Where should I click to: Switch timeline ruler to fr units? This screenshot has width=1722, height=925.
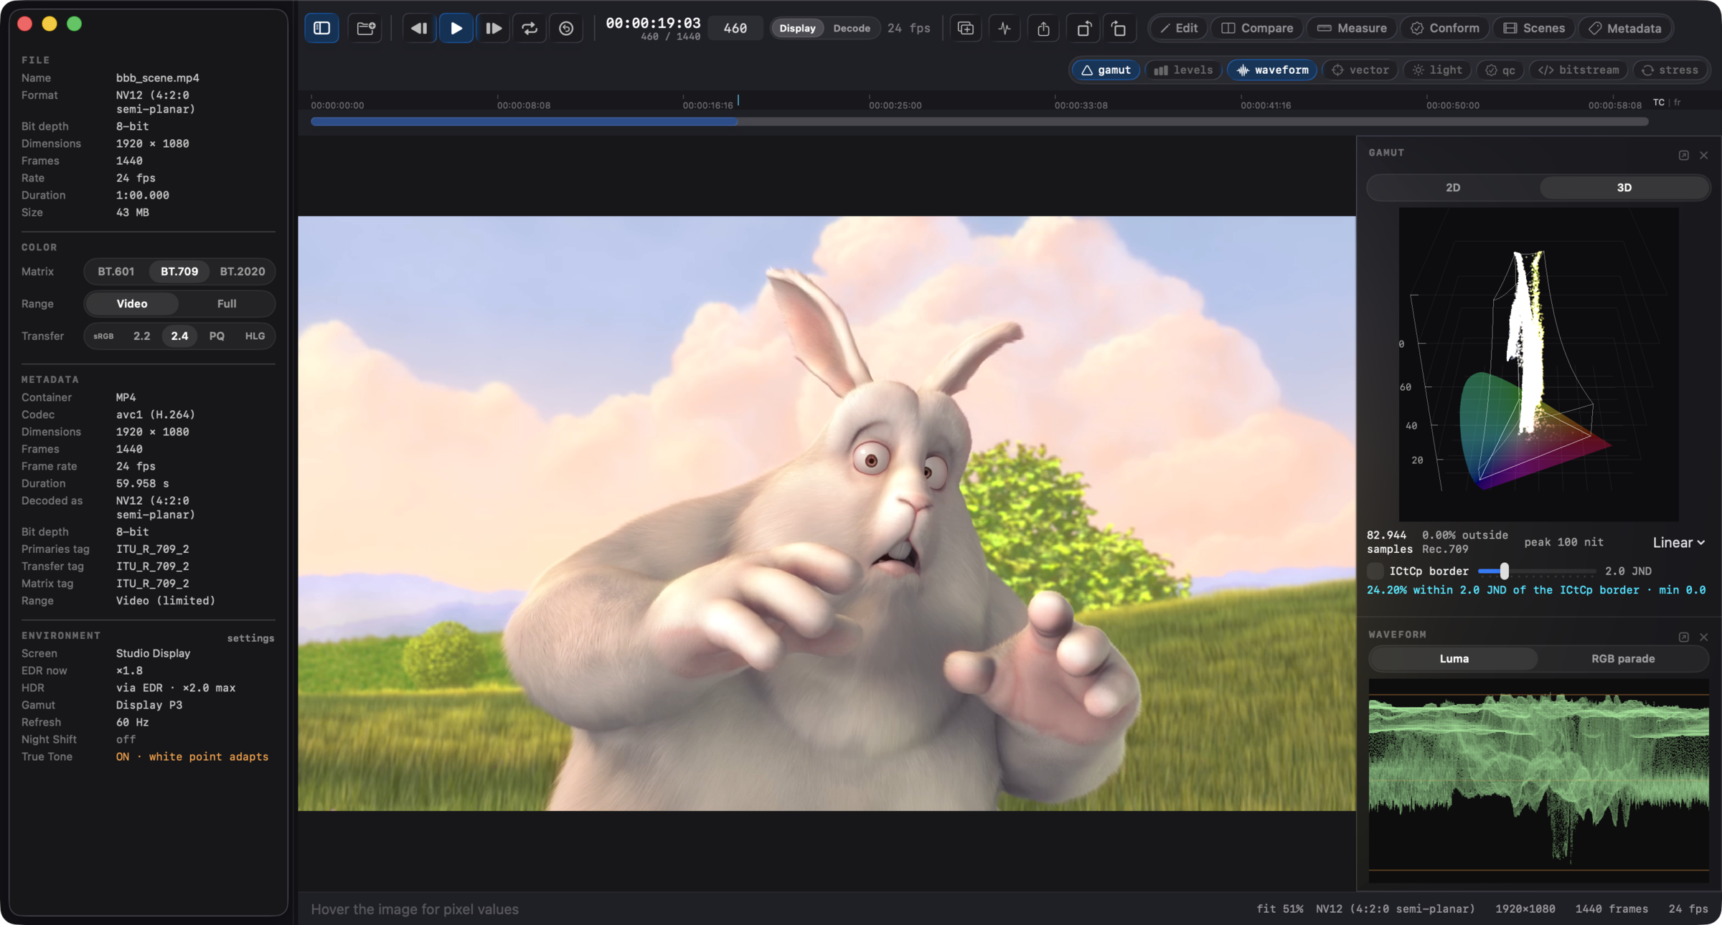(x=1678, y=103)
